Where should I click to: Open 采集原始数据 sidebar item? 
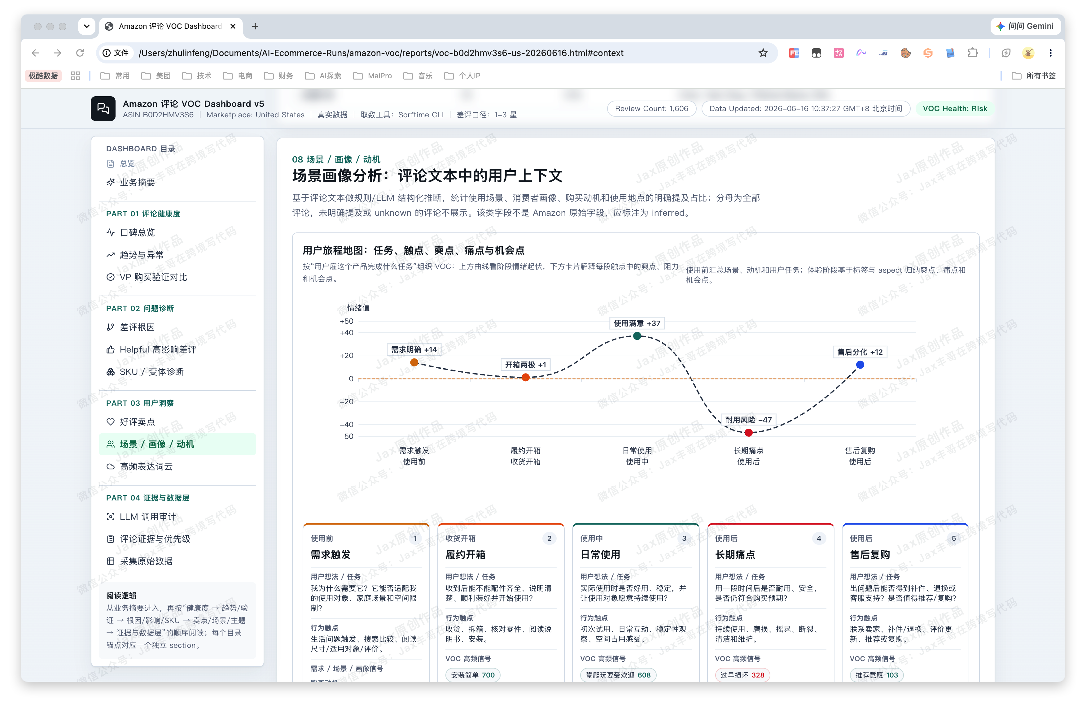[x=177, y=562]
